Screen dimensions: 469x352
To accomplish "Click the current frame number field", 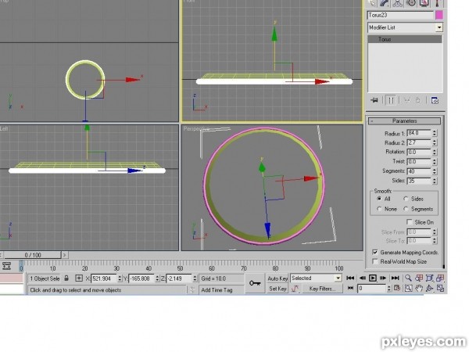I will (x=371, y=289).
